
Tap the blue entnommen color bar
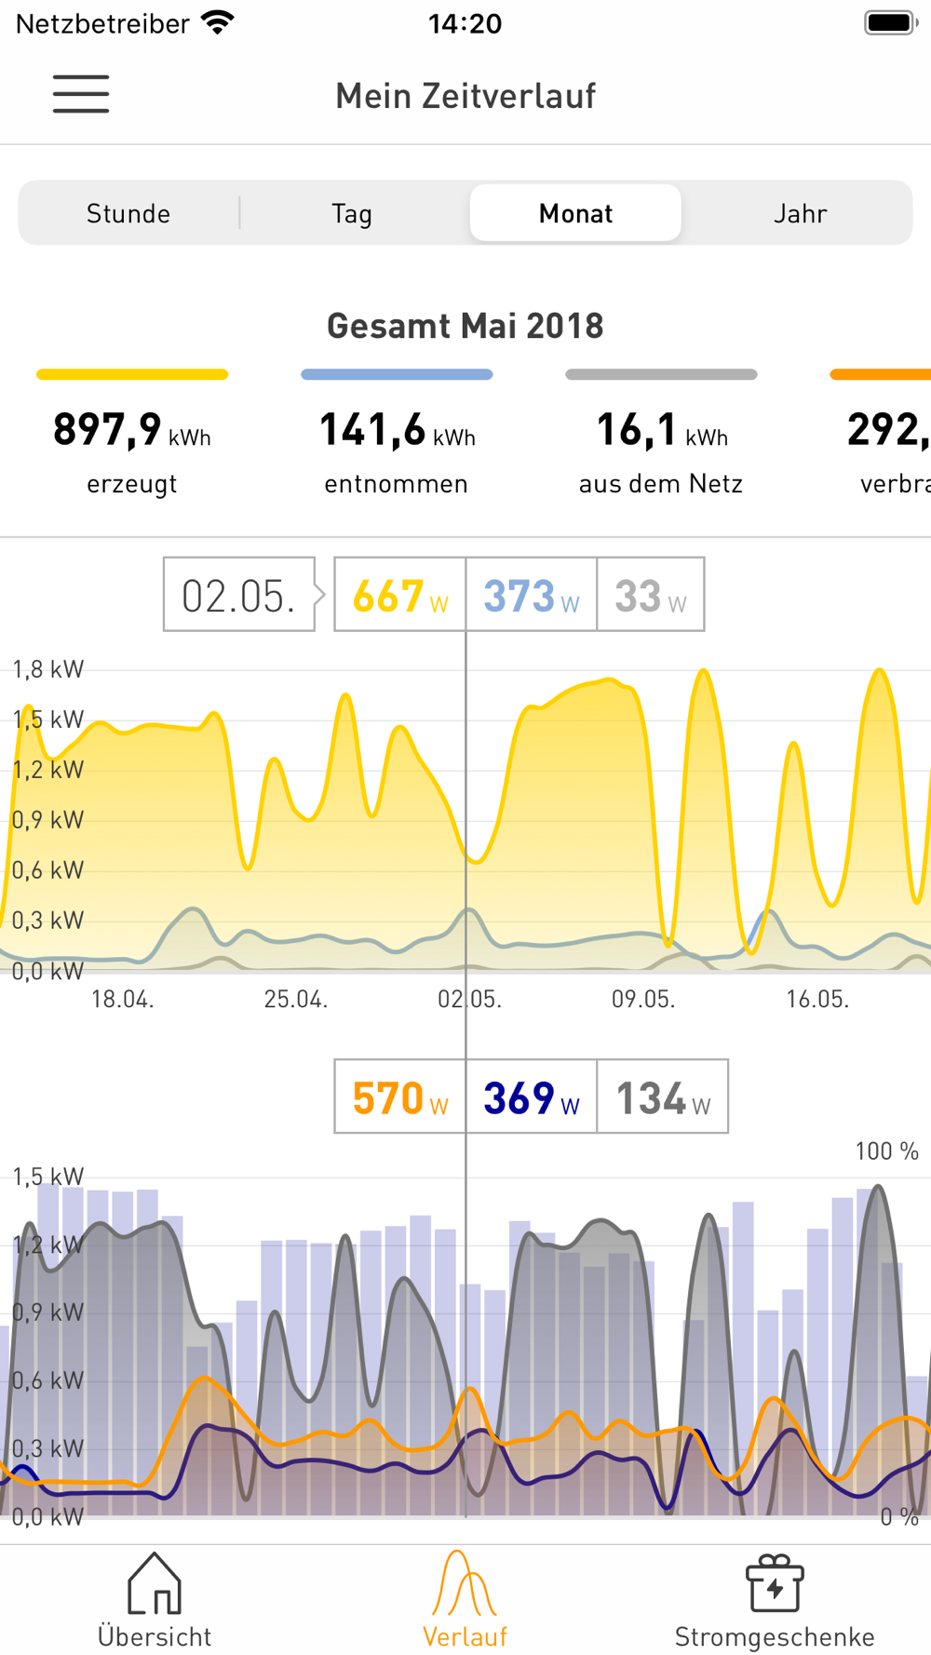[x=397, y=374]
